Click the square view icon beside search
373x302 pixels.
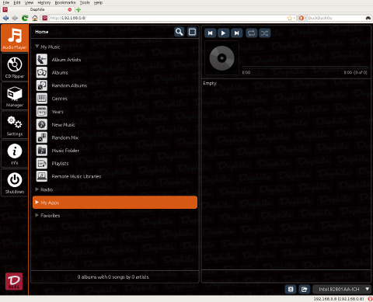pos(192,32)
